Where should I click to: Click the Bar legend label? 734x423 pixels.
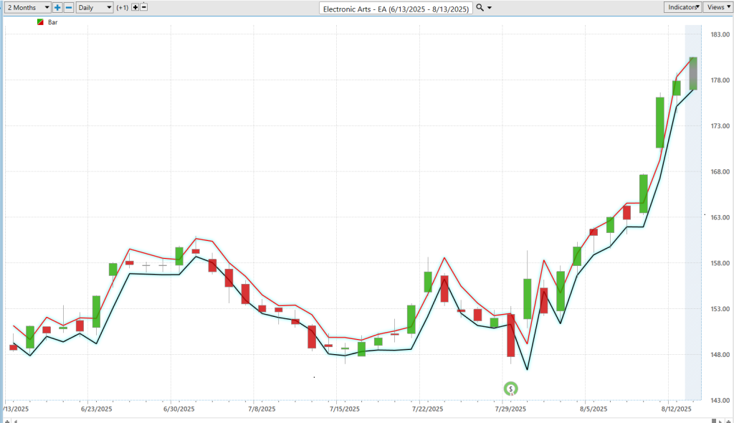pos(53,22)
